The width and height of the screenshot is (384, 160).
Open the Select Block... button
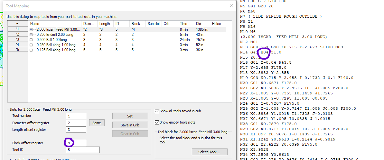(210, 152)
